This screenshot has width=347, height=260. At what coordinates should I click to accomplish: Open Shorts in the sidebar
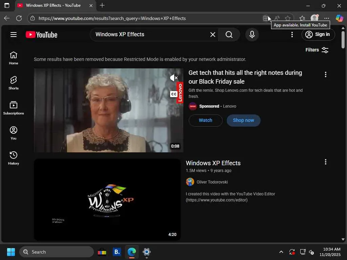point(14,83)
